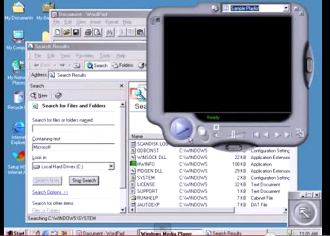This screenshot has width=330, height=236.
Task: Click the large arrow button in the small window
Action: coord(305,212)
